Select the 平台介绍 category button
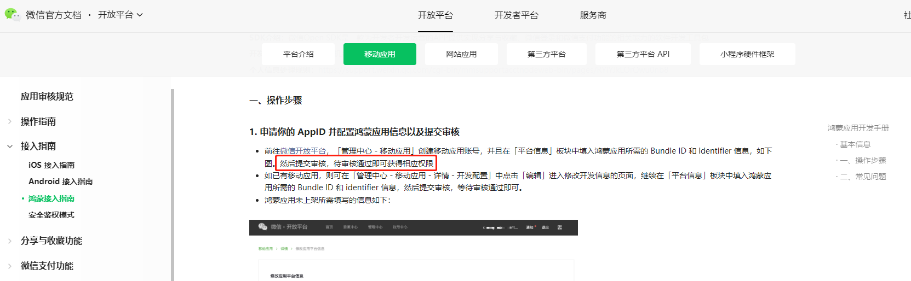911x281 pixels. click(298, 54)
